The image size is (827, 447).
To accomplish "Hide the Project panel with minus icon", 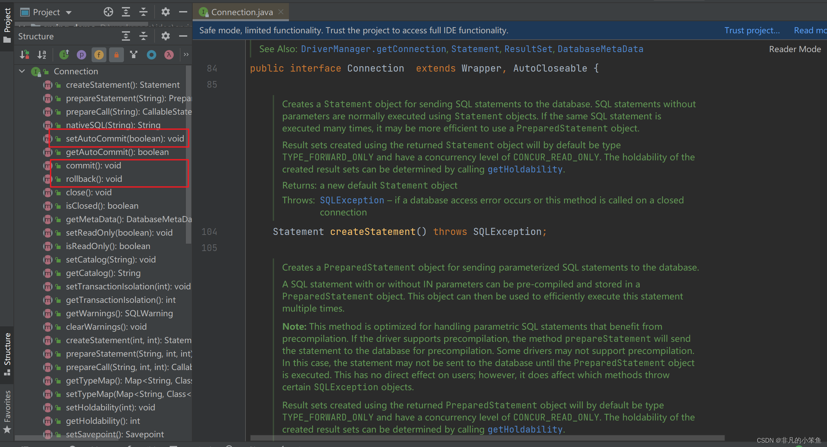I will [x=183, y=12].
